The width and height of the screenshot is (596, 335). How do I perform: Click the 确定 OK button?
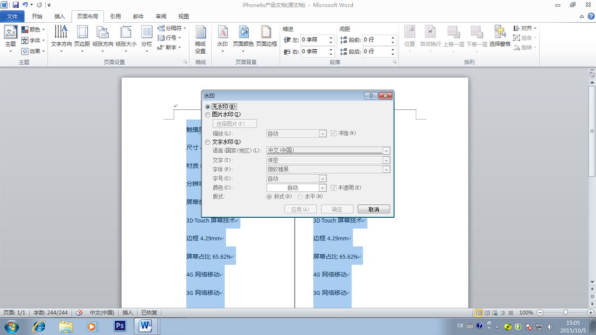[337, 209]
